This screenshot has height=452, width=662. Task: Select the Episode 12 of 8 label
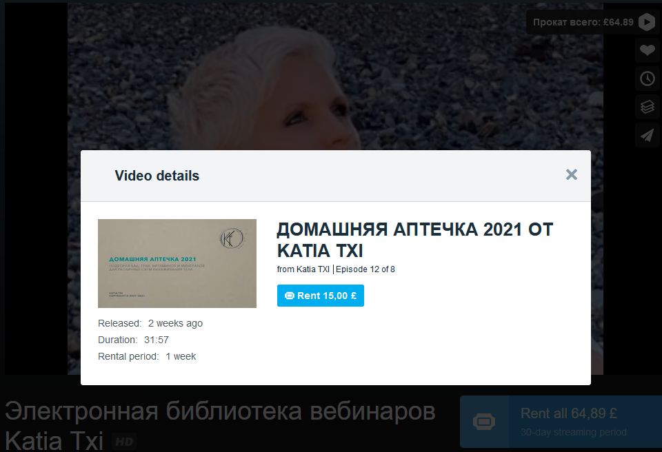click(365, 269)
